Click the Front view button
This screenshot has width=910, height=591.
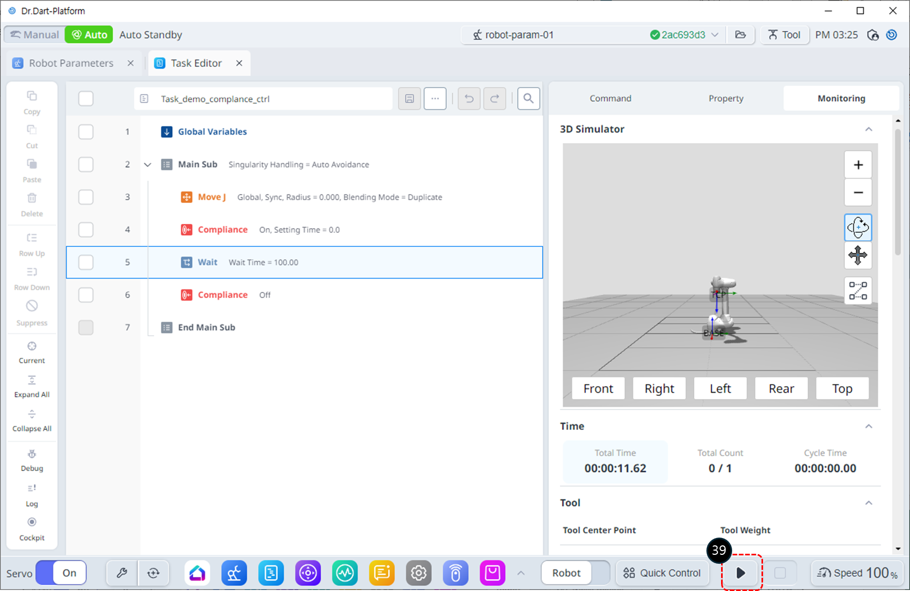pyautogui.click(x=598, y=389)
